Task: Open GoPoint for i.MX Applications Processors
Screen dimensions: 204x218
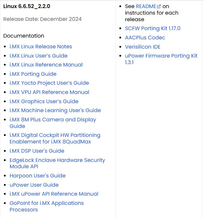Action: pos(47,206)
